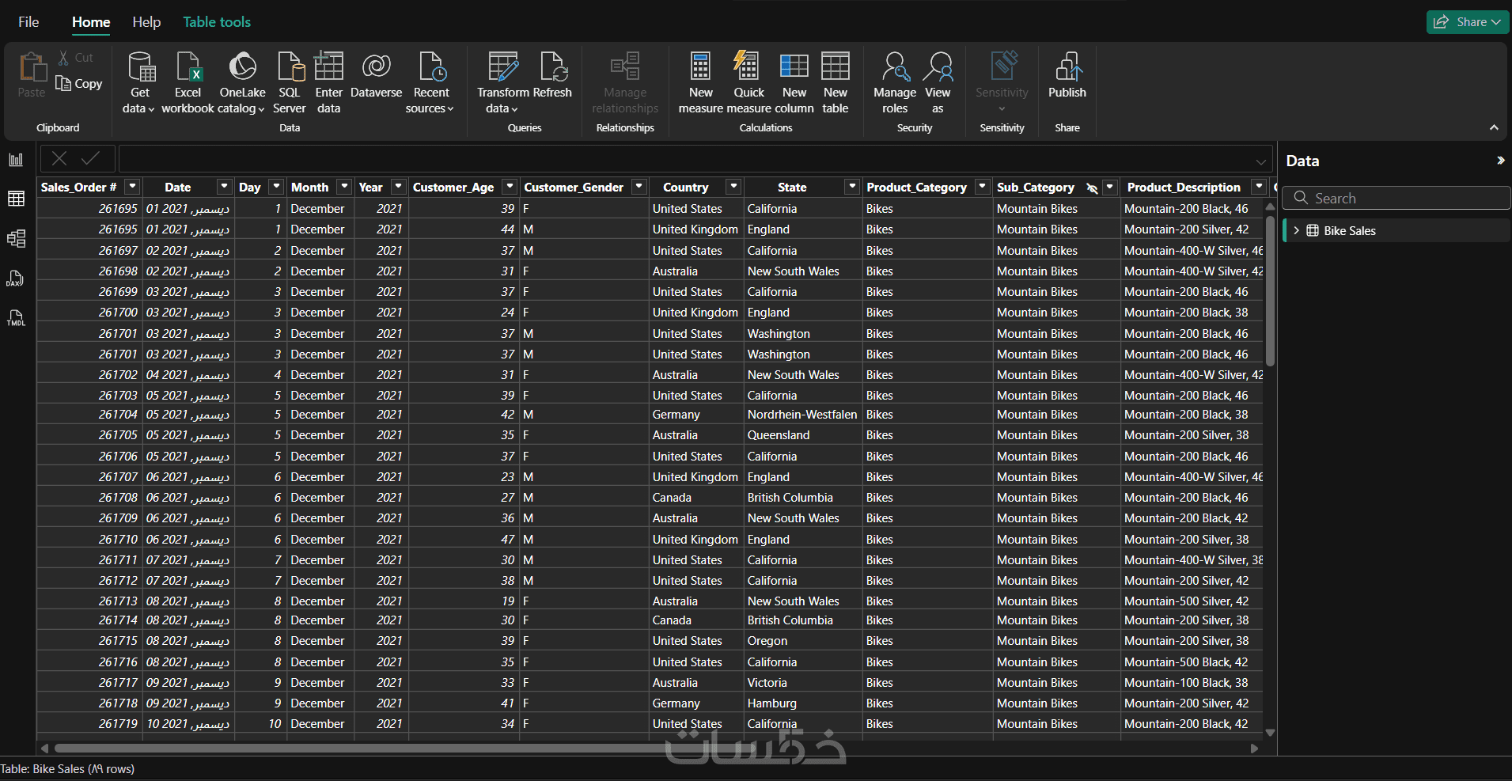Image resolution: width=1512 pixels, height=781 pixels.
Task: Open Customer_Gender column filter dropdown
Action: [x=639, y=187]
